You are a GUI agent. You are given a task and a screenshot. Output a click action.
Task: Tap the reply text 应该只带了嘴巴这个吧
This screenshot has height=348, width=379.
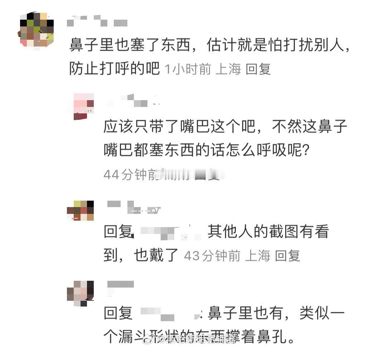pos(179,126)
